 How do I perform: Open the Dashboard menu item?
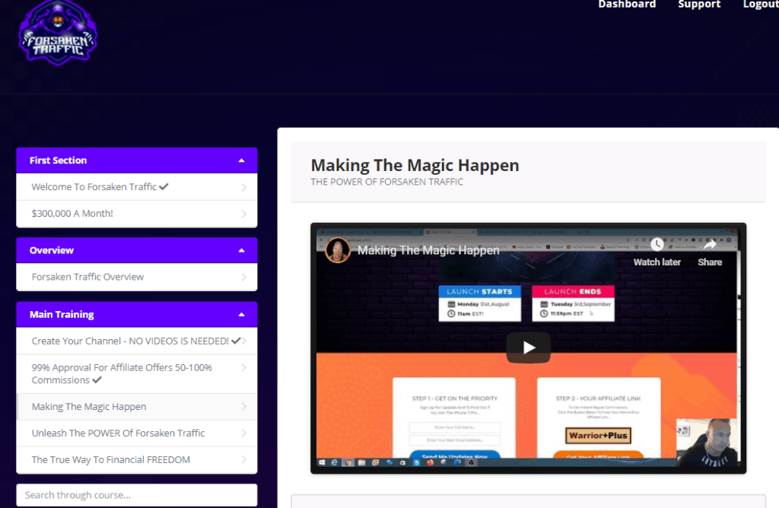tap(627, 5)
